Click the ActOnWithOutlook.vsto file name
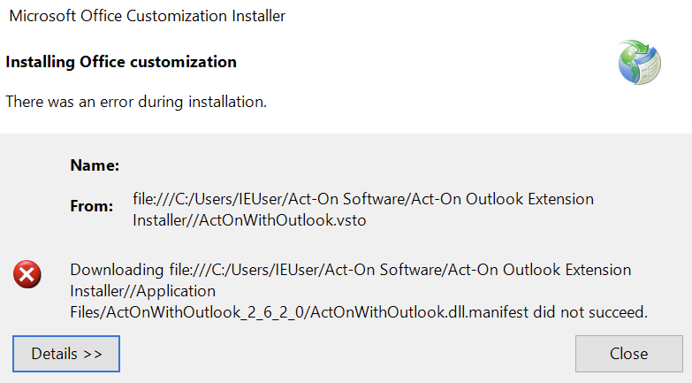 click(x=283, y=220)
